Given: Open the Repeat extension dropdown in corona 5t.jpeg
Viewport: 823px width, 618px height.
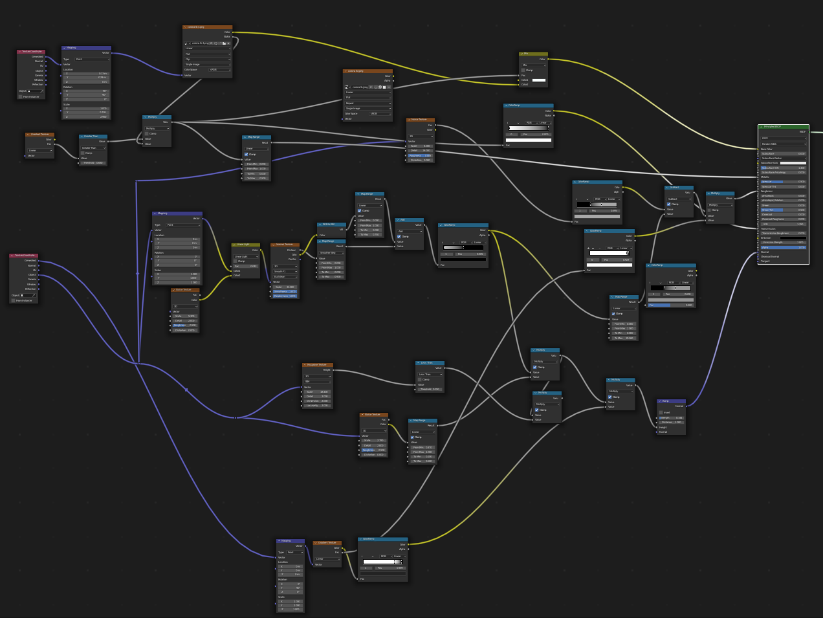Looking at the screenshot, I should click(368, 103).
